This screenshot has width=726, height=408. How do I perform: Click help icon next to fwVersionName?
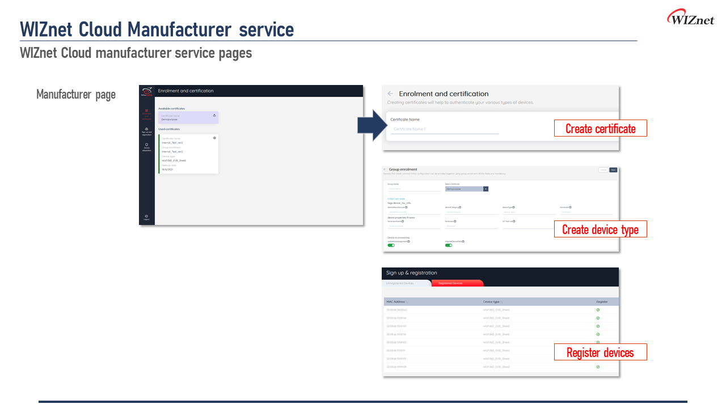tap(403, 222)
